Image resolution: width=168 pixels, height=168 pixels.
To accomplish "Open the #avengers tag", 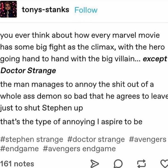I will click(x=148, y=139).
